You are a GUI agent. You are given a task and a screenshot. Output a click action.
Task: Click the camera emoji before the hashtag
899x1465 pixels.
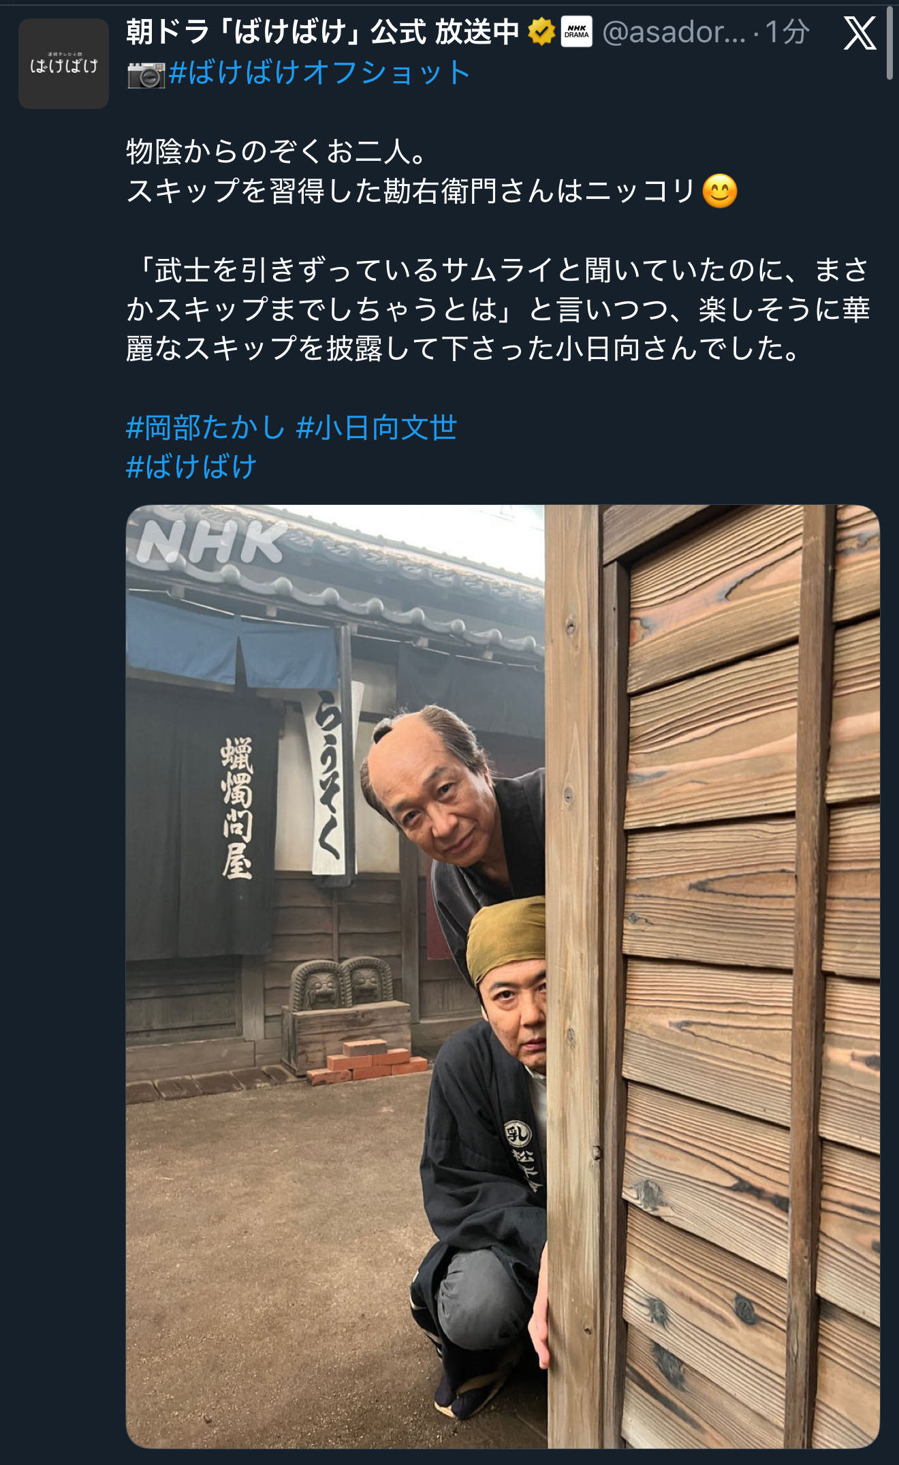click(146, 74)
